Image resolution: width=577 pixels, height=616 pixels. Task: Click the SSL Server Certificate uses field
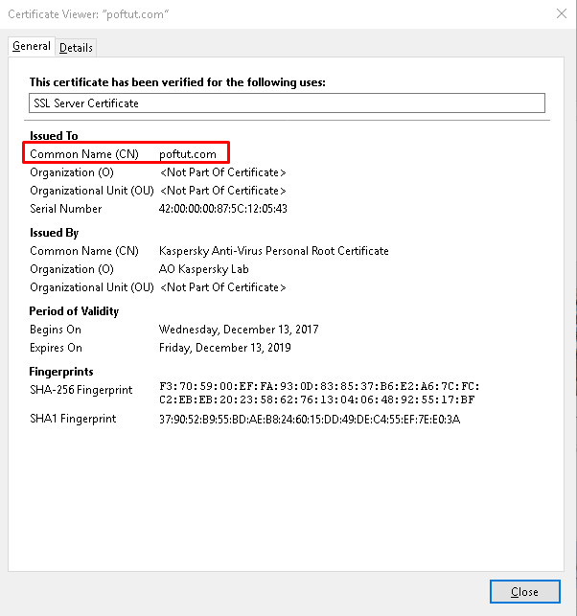(x=287, y=103)
